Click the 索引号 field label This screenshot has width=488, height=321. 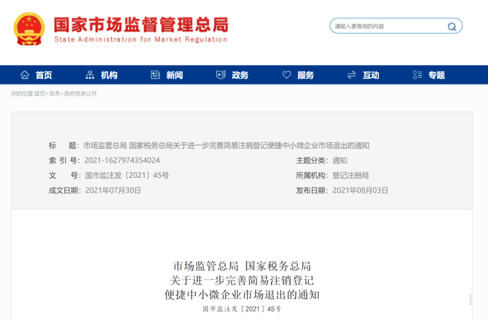[65, 160]
